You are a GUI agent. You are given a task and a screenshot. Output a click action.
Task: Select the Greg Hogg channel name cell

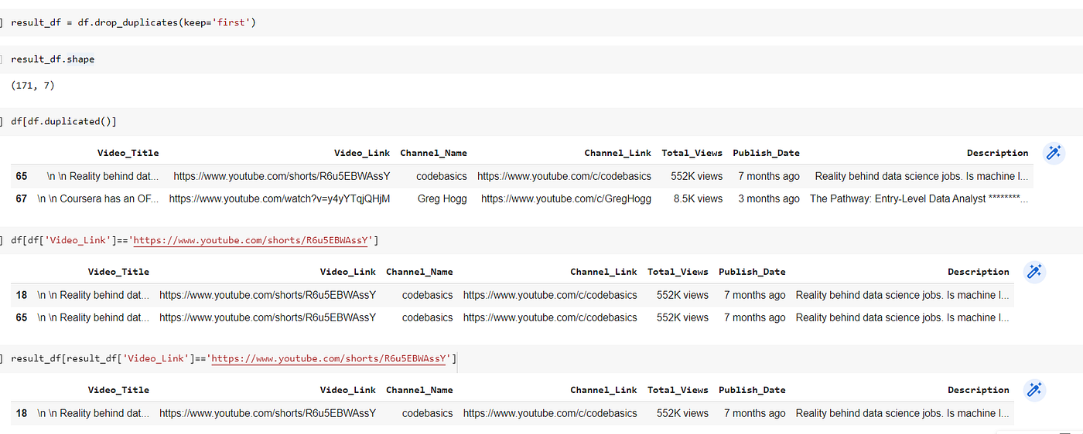click(442, 198)
